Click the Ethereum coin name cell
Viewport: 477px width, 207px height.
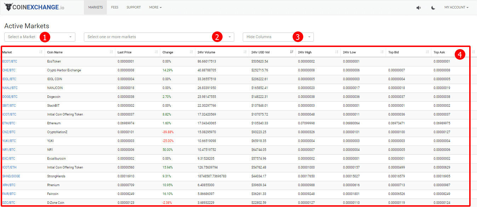pyautogui.click(x=54, y=123)
